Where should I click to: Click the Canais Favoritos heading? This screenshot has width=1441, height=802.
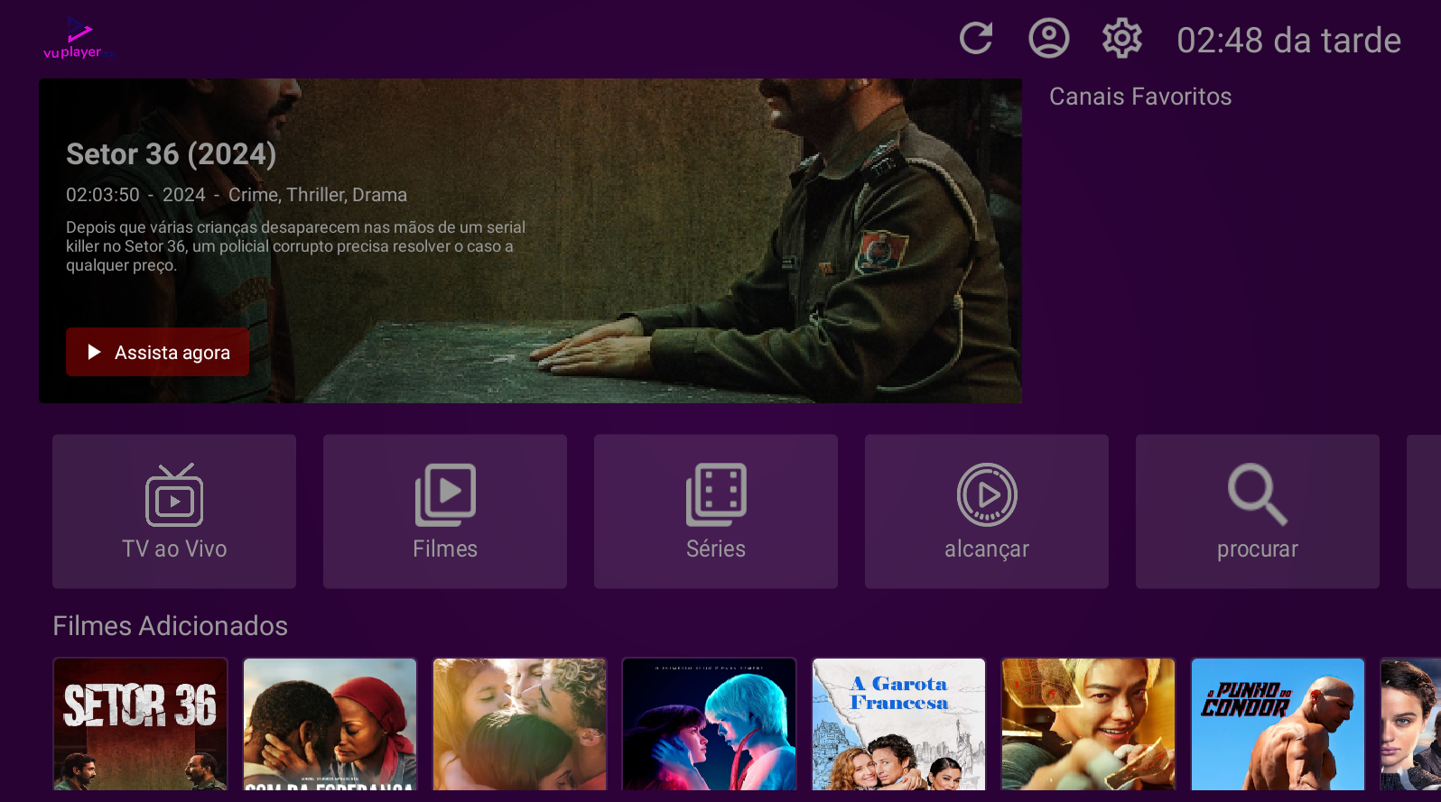coord(1140,97)
